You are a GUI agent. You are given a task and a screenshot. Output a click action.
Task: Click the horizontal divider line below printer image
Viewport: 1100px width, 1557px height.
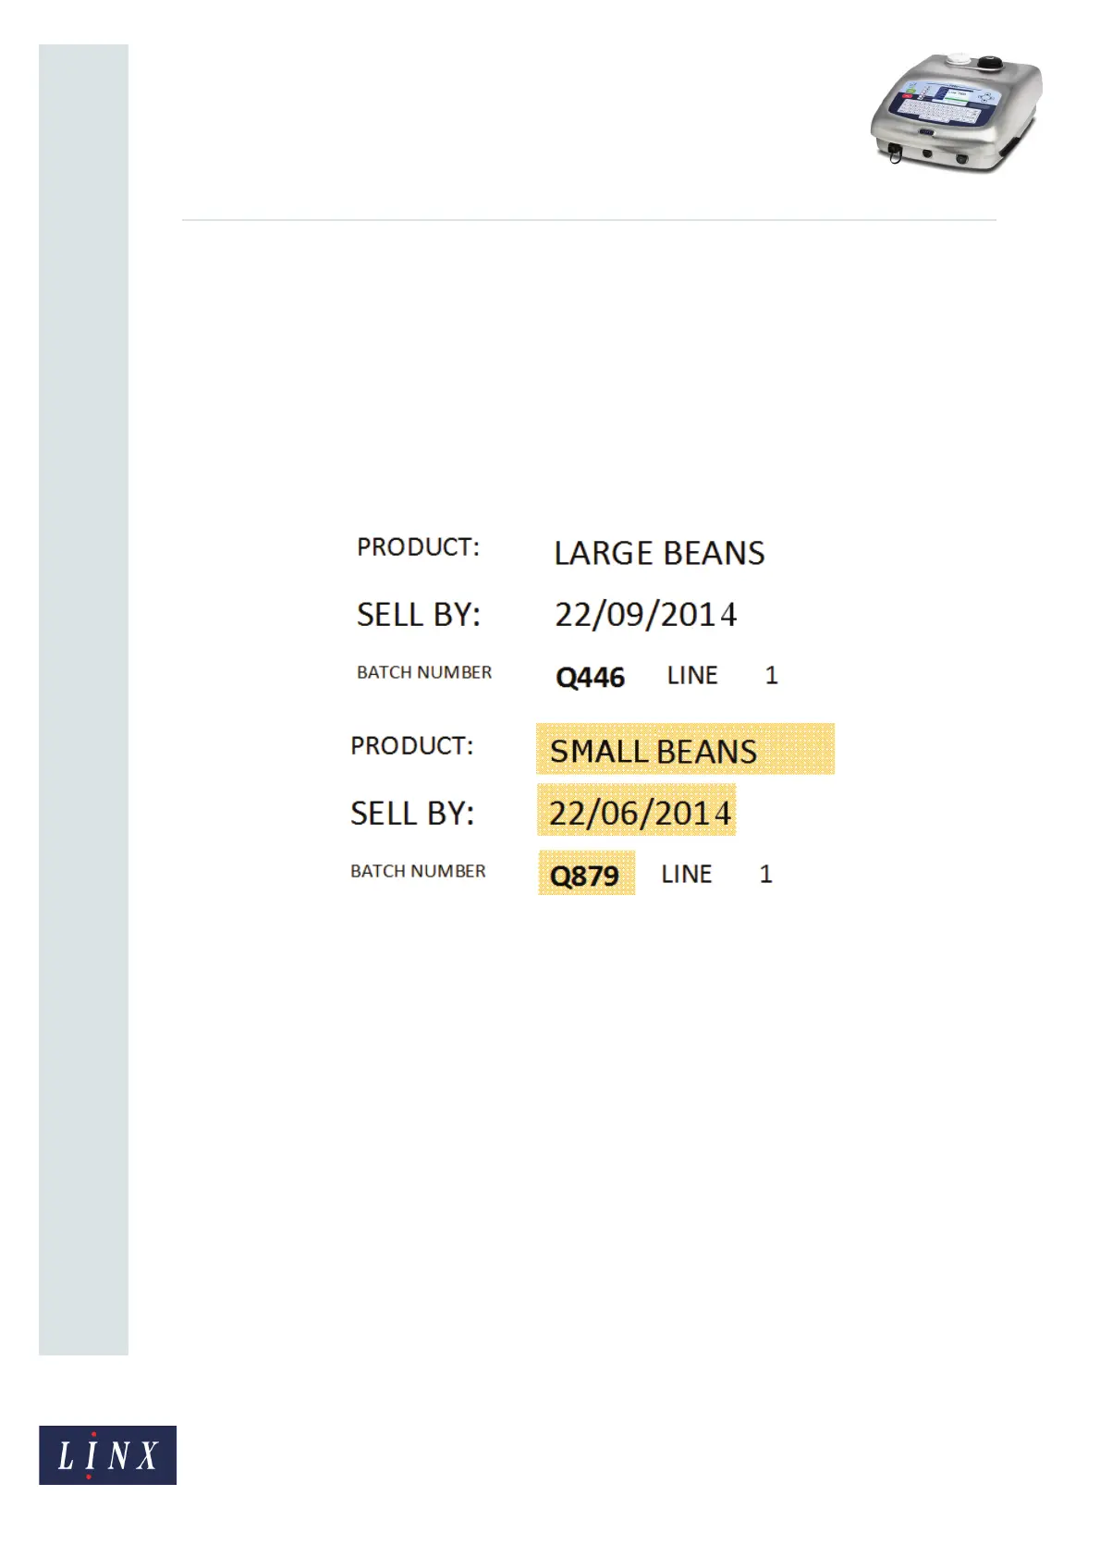pos(589,220)
